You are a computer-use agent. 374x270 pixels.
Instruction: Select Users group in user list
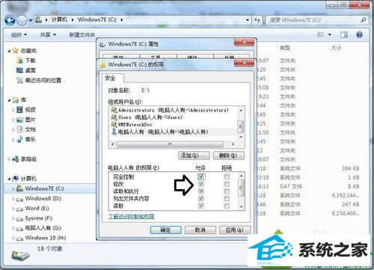[147, 117]
